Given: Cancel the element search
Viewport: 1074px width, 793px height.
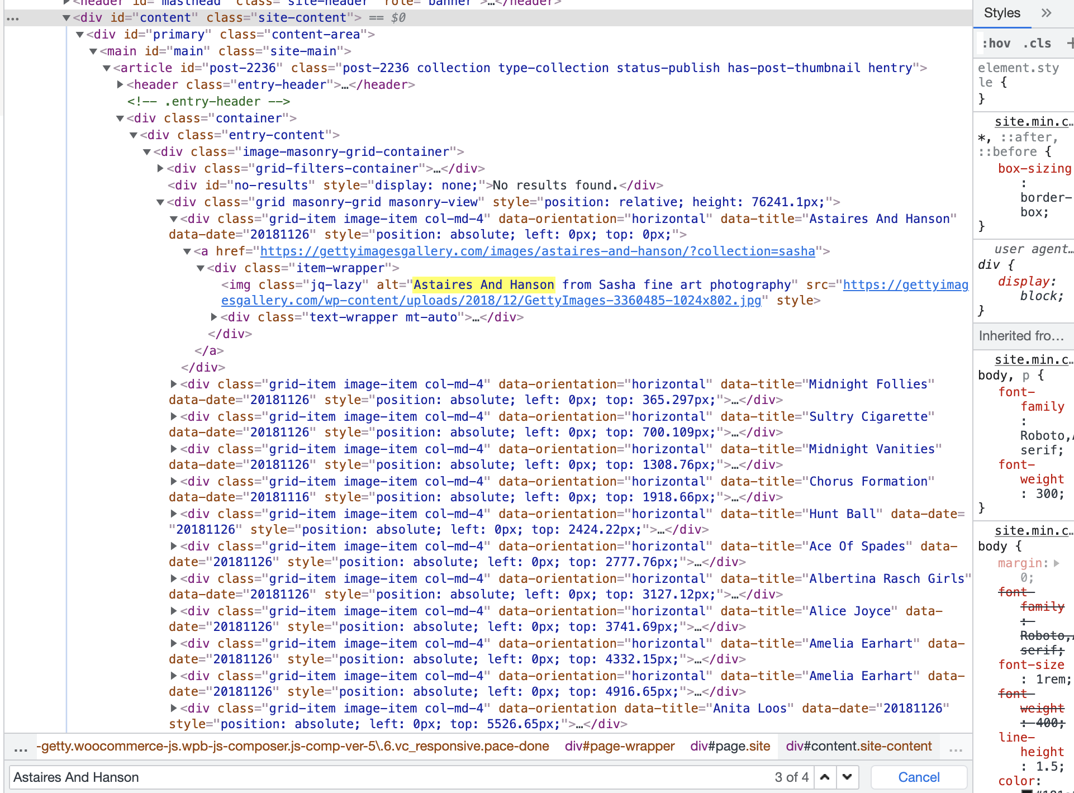Looking at the screenshot, I should (x=919, y=777).
